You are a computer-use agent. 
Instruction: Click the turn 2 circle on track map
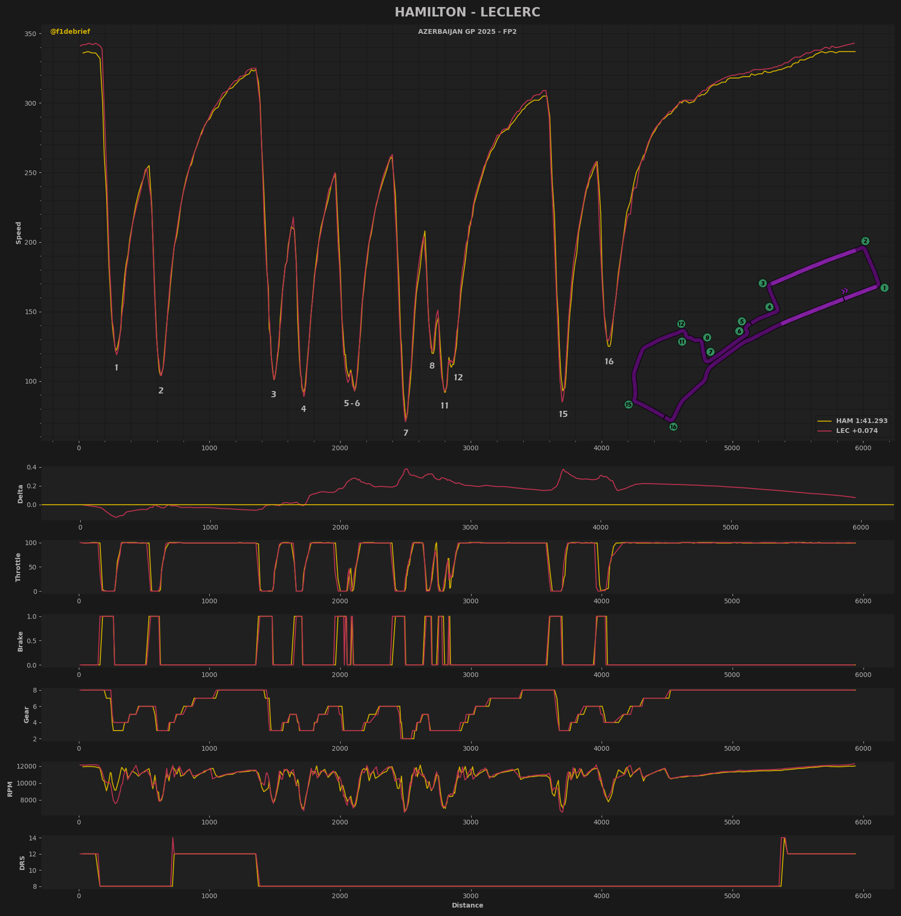click(865, 241)
